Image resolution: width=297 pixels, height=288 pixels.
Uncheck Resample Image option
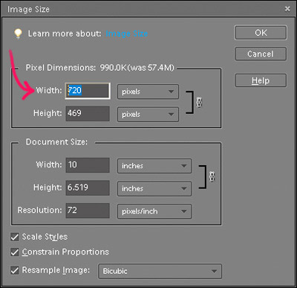[15, 270]
